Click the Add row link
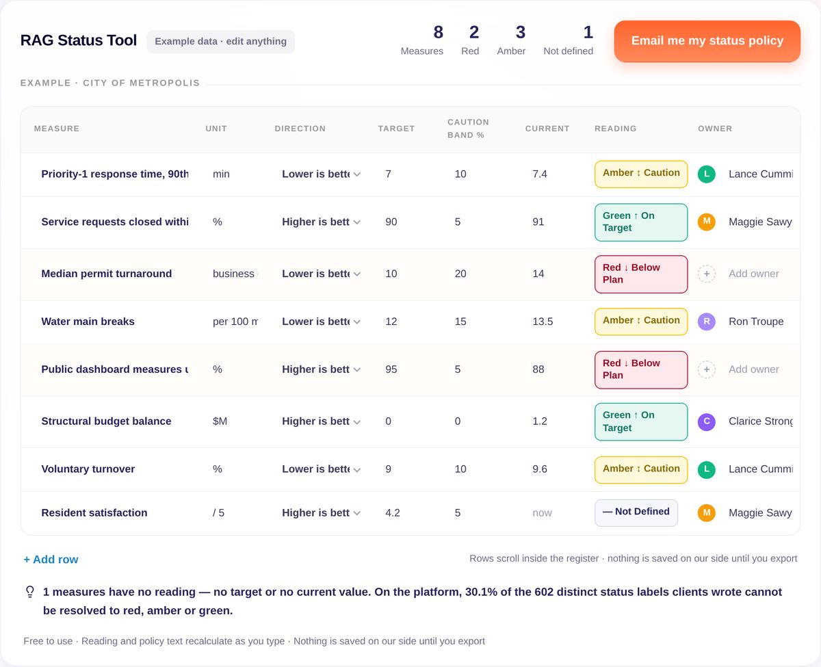The height and width of the screenshot is (667, 821). [51, 560]
